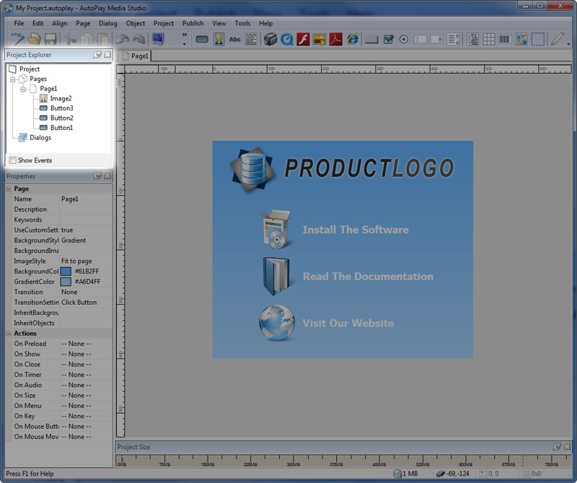Click the Preview monitor icon in toolbar
The width and height of the screenshot is (577, 483).
(x=157, y=39)
